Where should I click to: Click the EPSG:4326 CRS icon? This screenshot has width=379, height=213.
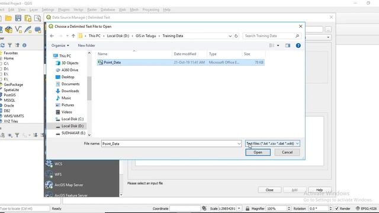coord(358,208)
